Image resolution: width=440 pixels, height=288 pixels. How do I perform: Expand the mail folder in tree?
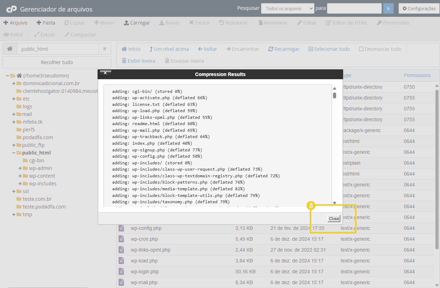coord(14,114)
